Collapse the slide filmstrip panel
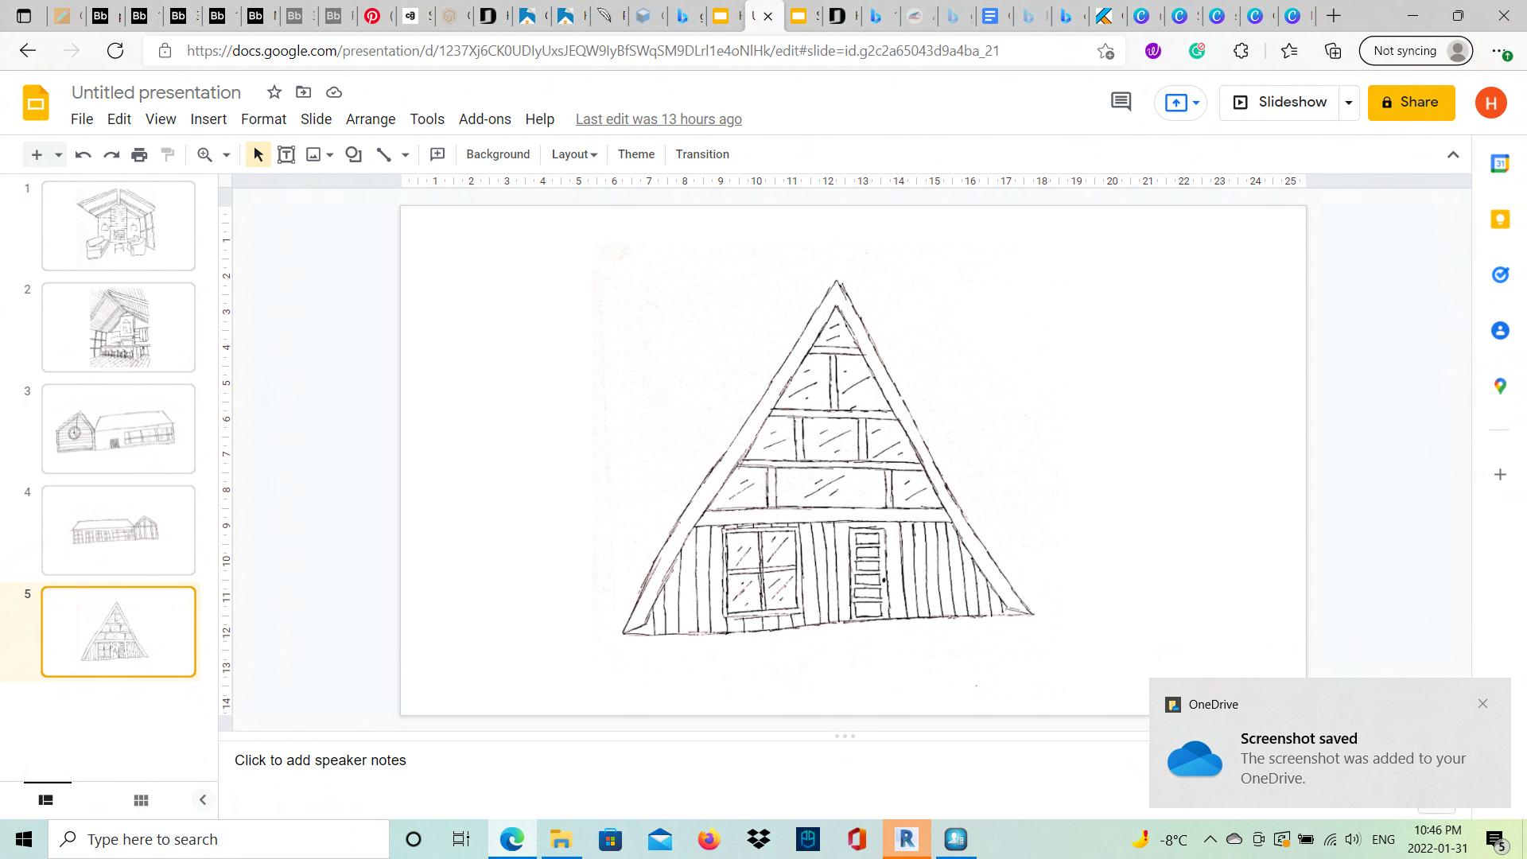The width and height of the screenshot is (1527, 859). click(x=202, y=800)
